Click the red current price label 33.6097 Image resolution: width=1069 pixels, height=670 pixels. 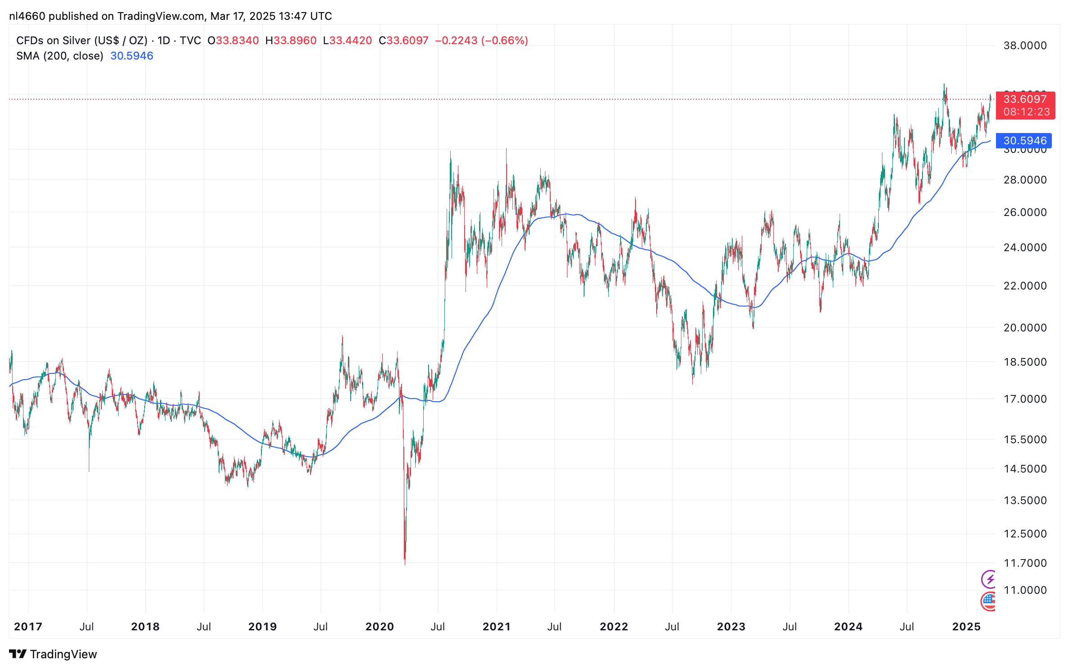pos(1025,99)
